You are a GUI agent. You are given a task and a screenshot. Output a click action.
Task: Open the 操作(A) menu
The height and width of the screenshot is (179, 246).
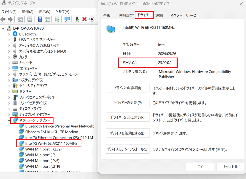pyautogui.click(x=27, y=12)
